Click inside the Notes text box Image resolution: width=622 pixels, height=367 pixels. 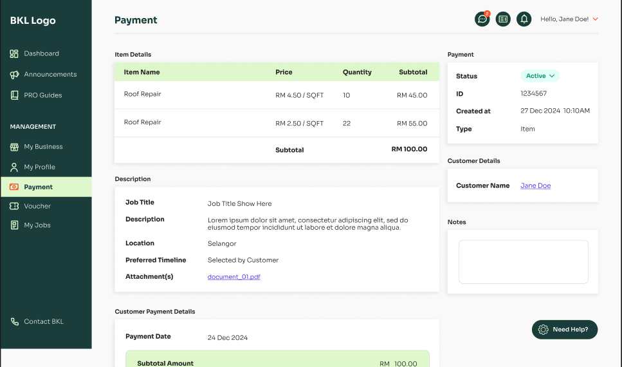(523, 262)
